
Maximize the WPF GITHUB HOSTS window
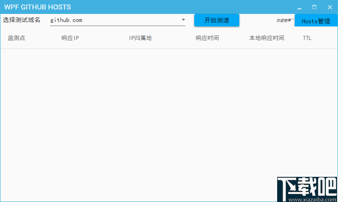coord(314,7)
